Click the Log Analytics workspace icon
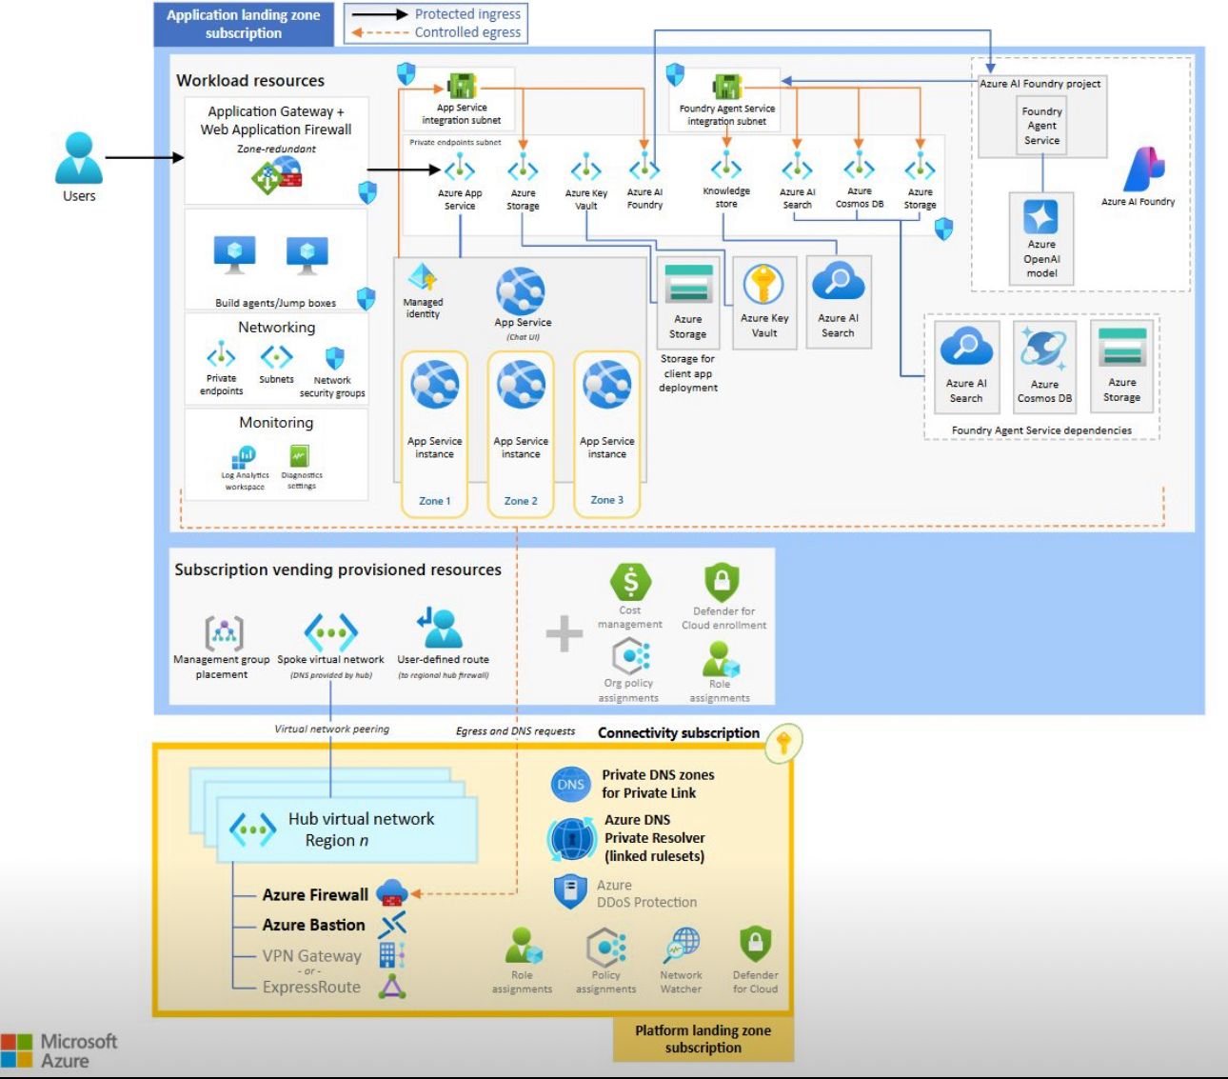The height and width of the screenshot is (1079, 1228). [x=245, y=457]
